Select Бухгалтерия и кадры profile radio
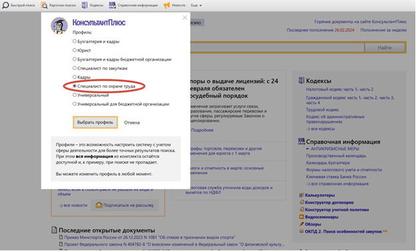This screenshot has width=416, height=251. tap(75, 41)
